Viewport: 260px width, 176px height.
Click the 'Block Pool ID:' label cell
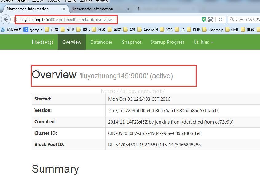pyautogui.click(x=69, y=145)
